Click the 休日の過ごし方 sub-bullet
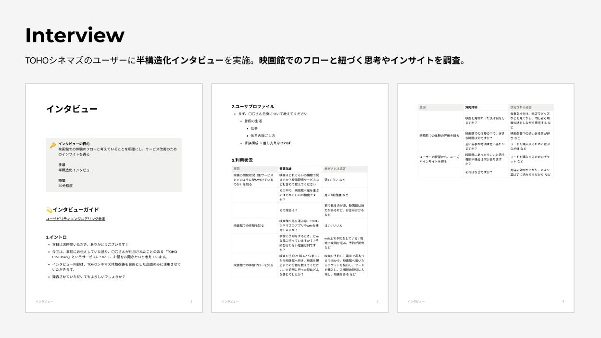This screenshot has height=338, width=601. pyautogui.click(x=263, y=136)
